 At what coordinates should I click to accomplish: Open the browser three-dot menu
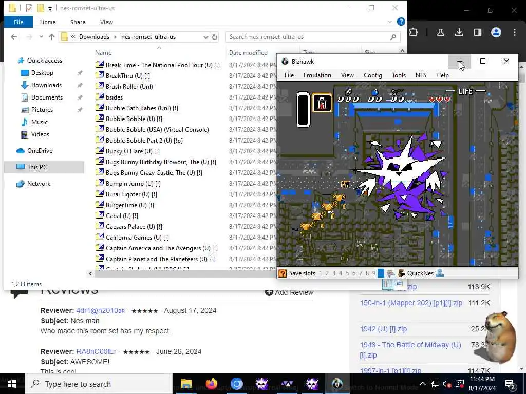tap(515, 32)
